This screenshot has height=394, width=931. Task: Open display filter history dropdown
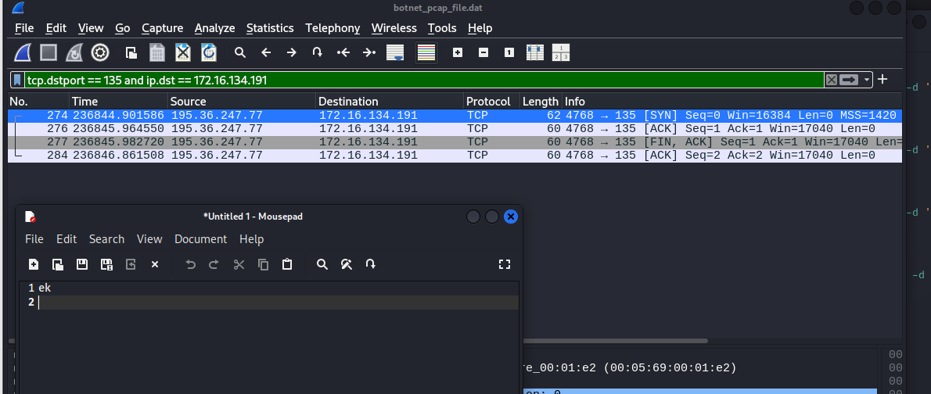click(x=867, y=80)
